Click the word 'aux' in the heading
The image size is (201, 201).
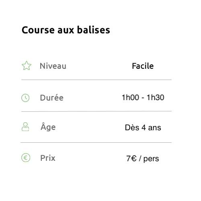[66, 30]
